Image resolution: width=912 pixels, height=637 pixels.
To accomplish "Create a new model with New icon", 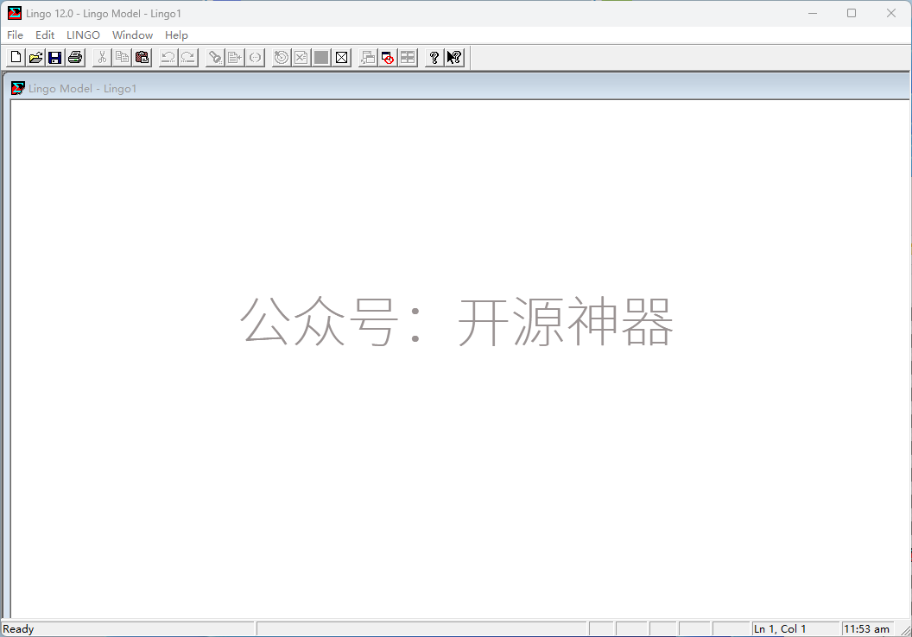I will pyautogui.click(x=16, y=58).
